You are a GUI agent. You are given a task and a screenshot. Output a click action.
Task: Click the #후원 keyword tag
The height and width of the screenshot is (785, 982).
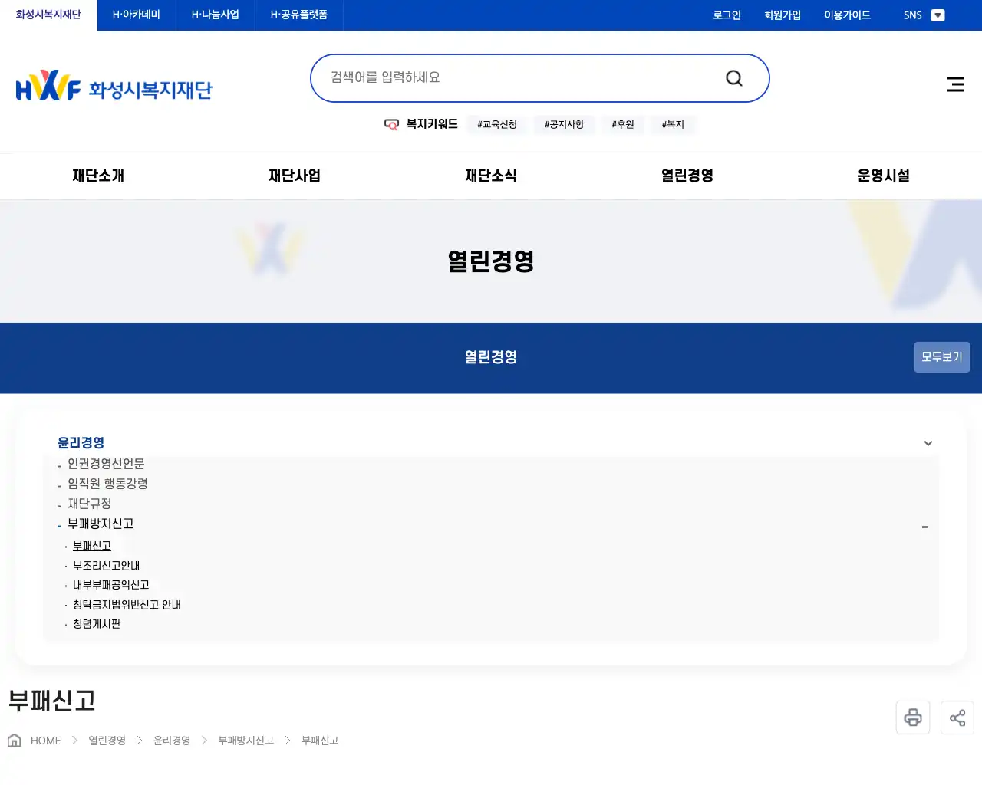pos(622,124)
